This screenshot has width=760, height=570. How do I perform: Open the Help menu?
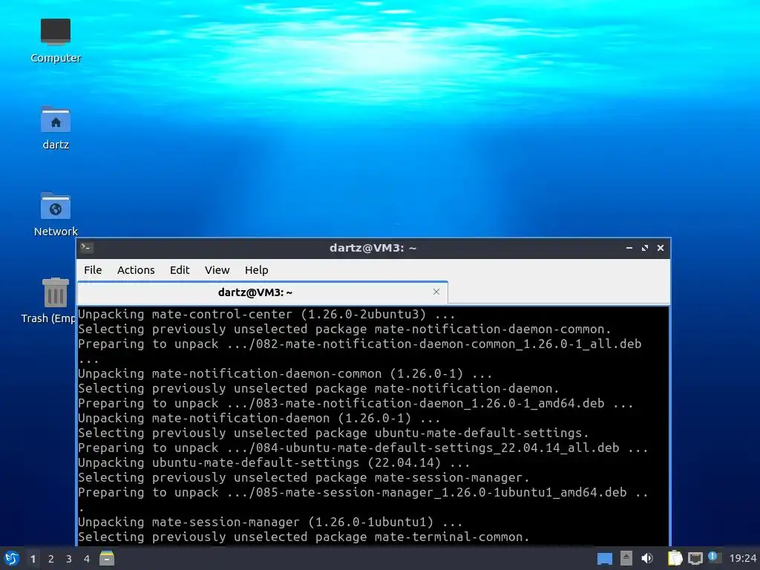point(256,270)
